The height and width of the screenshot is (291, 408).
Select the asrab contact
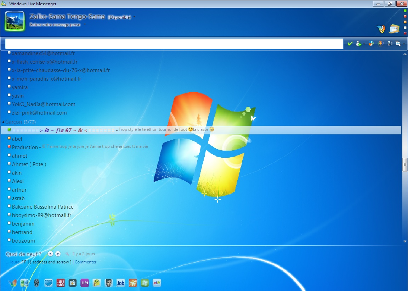pyautogui.click(x=18, y=198)
